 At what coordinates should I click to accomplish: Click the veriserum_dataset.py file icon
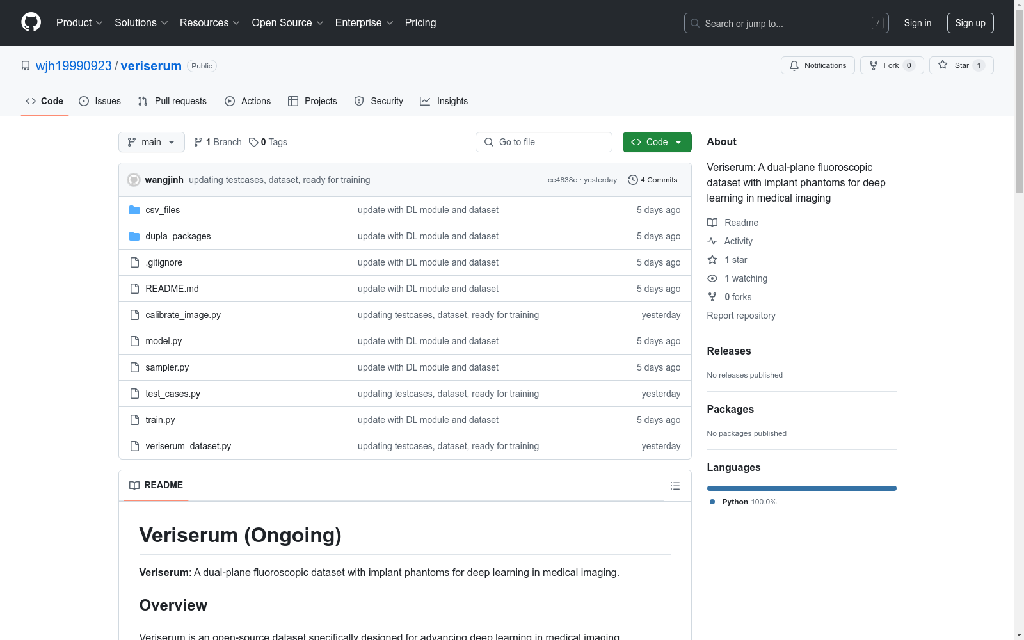click(134, 446)
